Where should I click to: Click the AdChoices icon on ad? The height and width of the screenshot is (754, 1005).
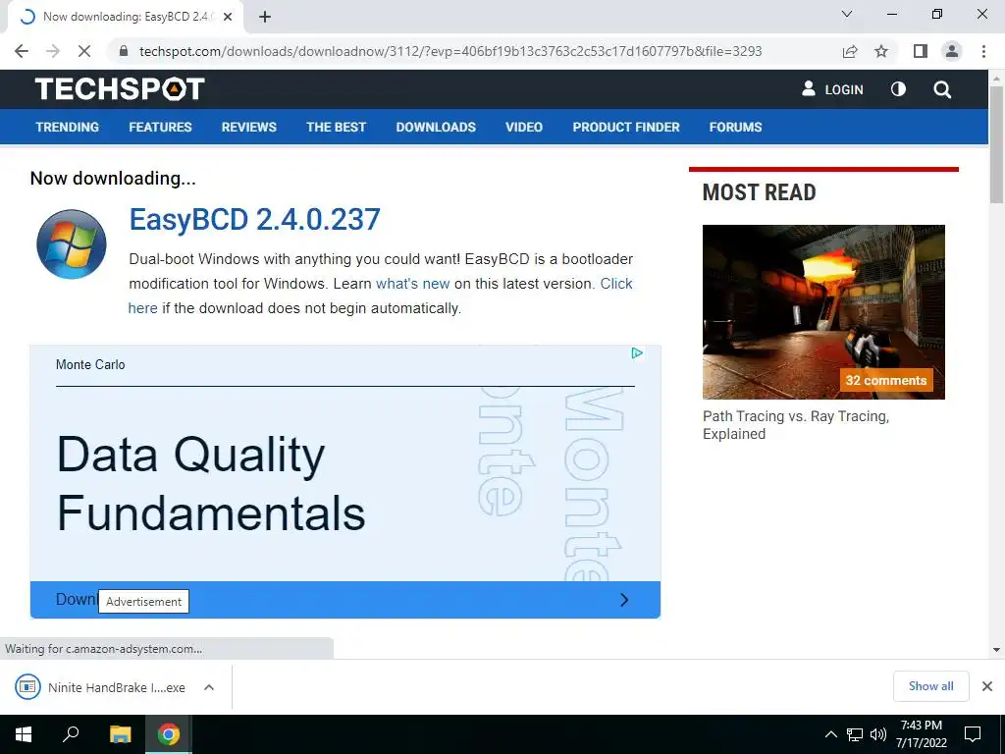(x=637, y=353)
